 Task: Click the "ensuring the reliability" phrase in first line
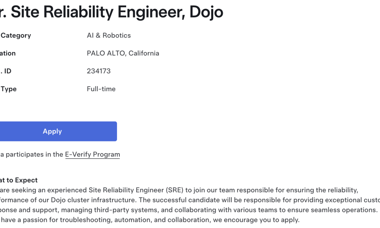tap(322, 190)
